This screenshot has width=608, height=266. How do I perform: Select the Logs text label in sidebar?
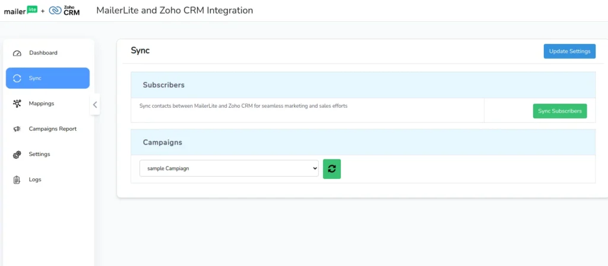35,180
